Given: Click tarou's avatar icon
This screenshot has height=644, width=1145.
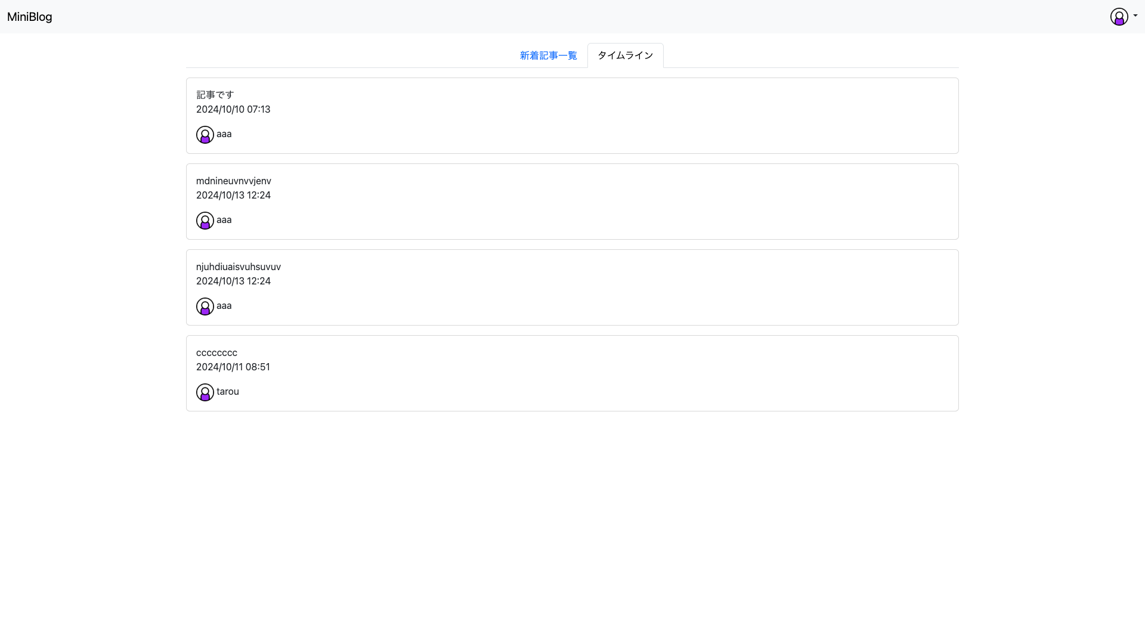Looking at the screenshot, I should (205, 392).
